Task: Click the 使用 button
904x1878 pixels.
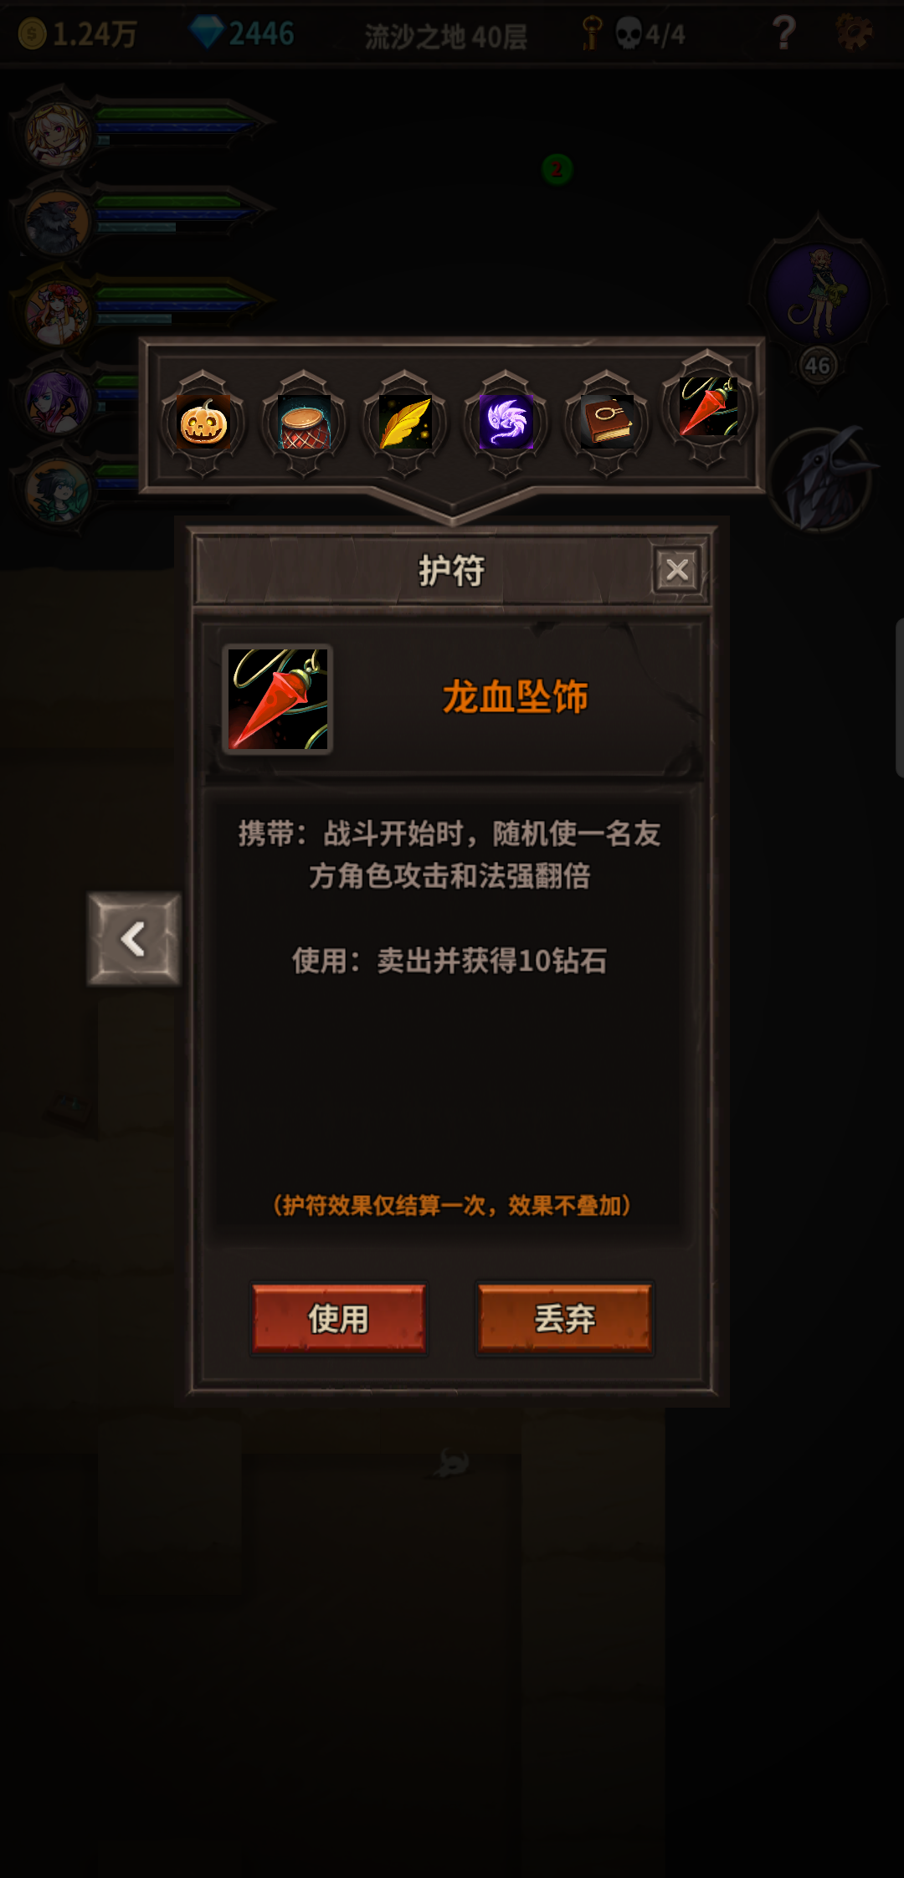Action: coord(339,1318)
